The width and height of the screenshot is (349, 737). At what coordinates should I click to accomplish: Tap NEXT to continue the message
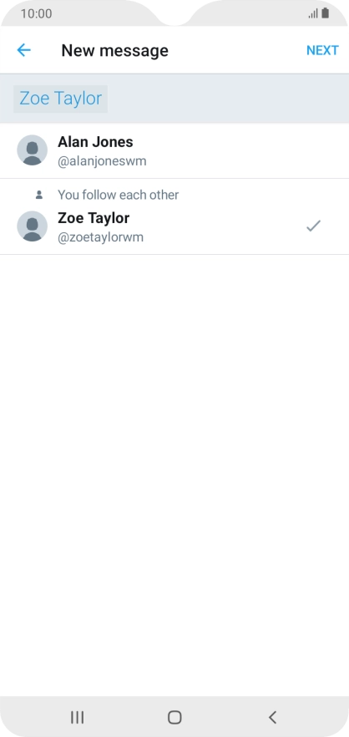pyautogui.click(x=322, y=50)
